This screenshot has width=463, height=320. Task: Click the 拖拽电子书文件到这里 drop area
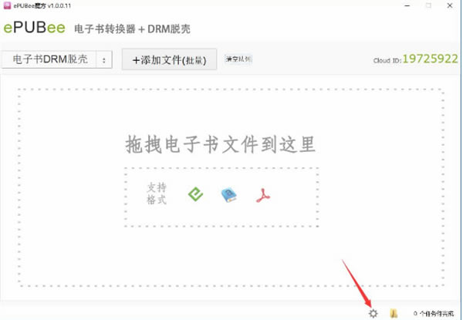pyautogui.click(x=231, y=187)
